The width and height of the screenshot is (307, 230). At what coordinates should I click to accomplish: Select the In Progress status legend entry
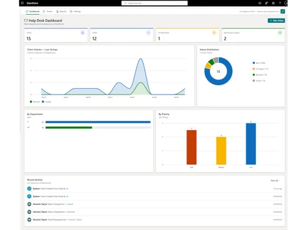260,69
